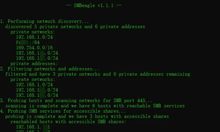
Task: Click the SMBeagle v1.1.1 title text
Action: [94, 6]
